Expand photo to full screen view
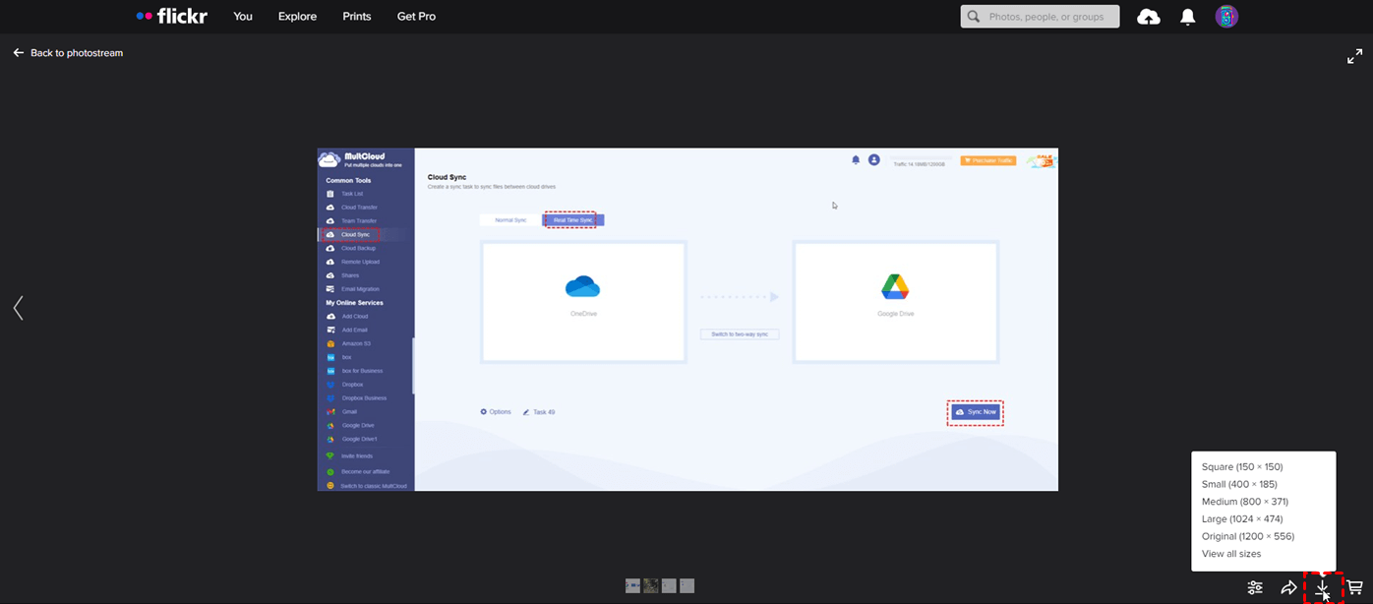This screenshot has width=1373, height=604. click(1354, 57)
